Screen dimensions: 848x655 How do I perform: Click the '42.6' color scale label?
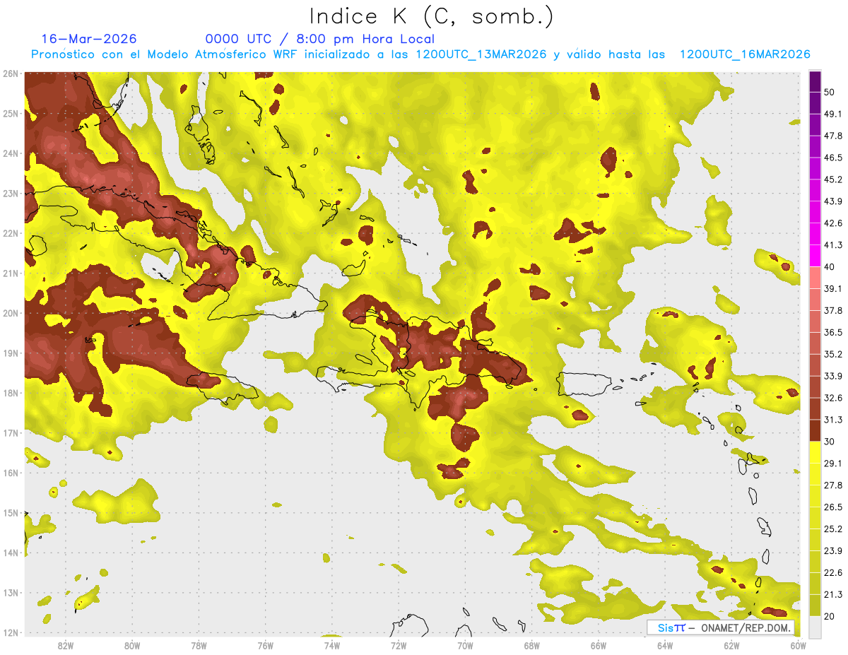pos(833,223)
